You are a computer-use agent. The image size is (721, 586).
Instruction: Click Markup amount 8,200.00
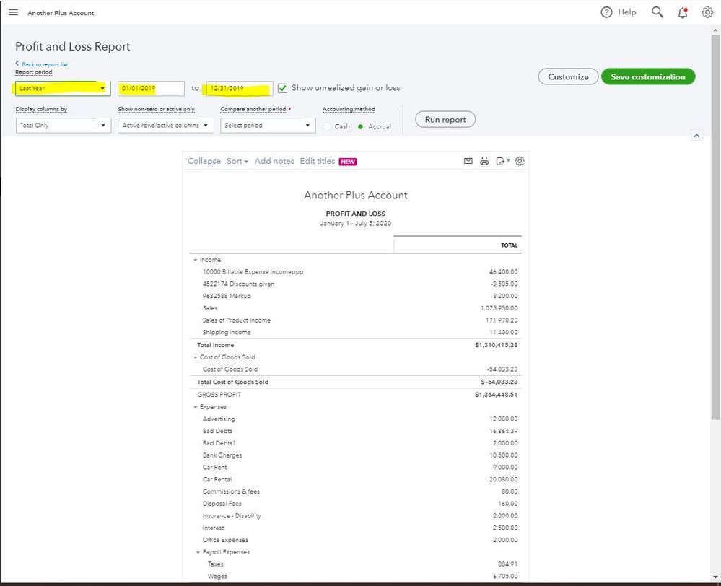[505, 296]
